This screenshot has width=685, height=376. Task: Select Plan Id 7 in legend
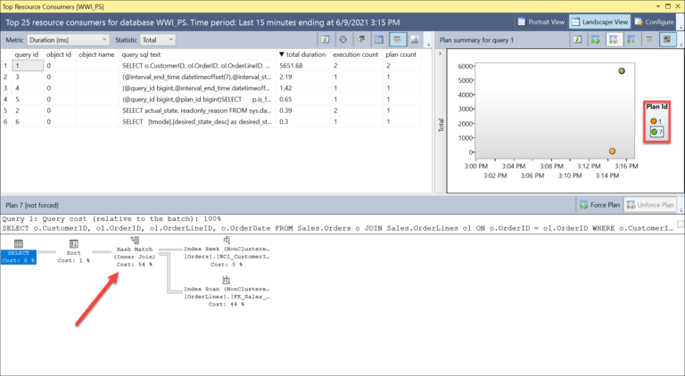(x=657, y=132)
